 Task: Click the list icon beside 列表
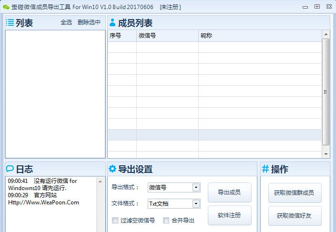tap(10, 22)
